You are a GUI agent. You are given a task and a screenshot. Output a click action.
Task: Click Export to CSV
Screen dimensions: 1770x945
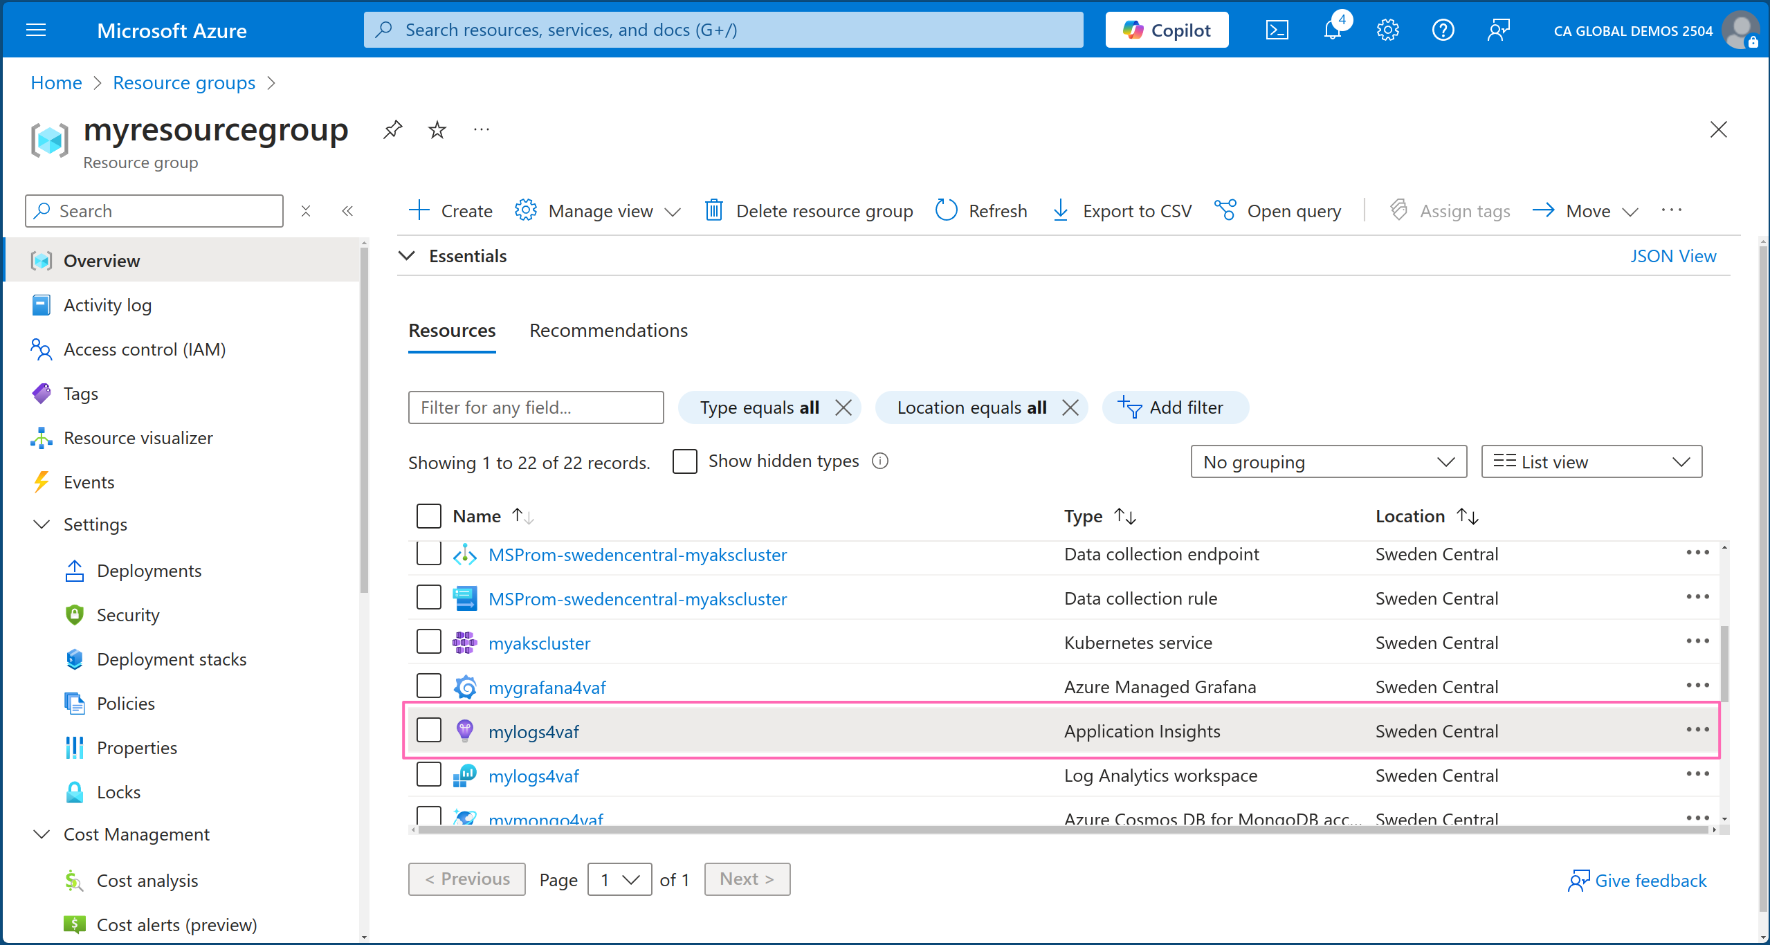click(x=1122, y=210)
